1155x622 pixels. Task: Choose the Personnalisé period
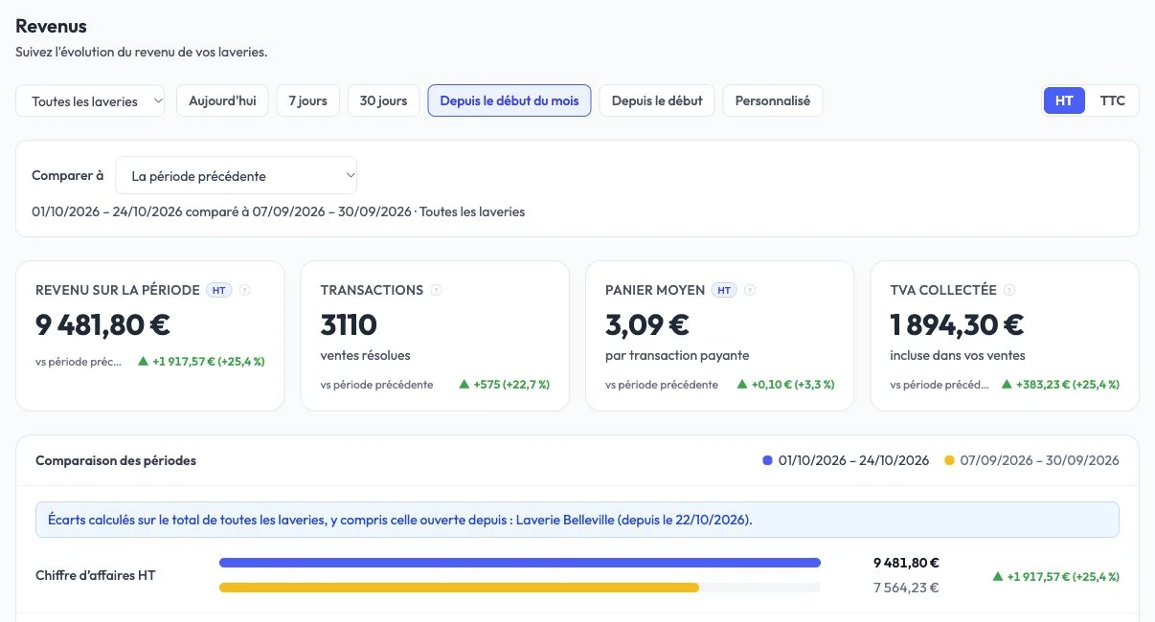(x=773, y=100)
